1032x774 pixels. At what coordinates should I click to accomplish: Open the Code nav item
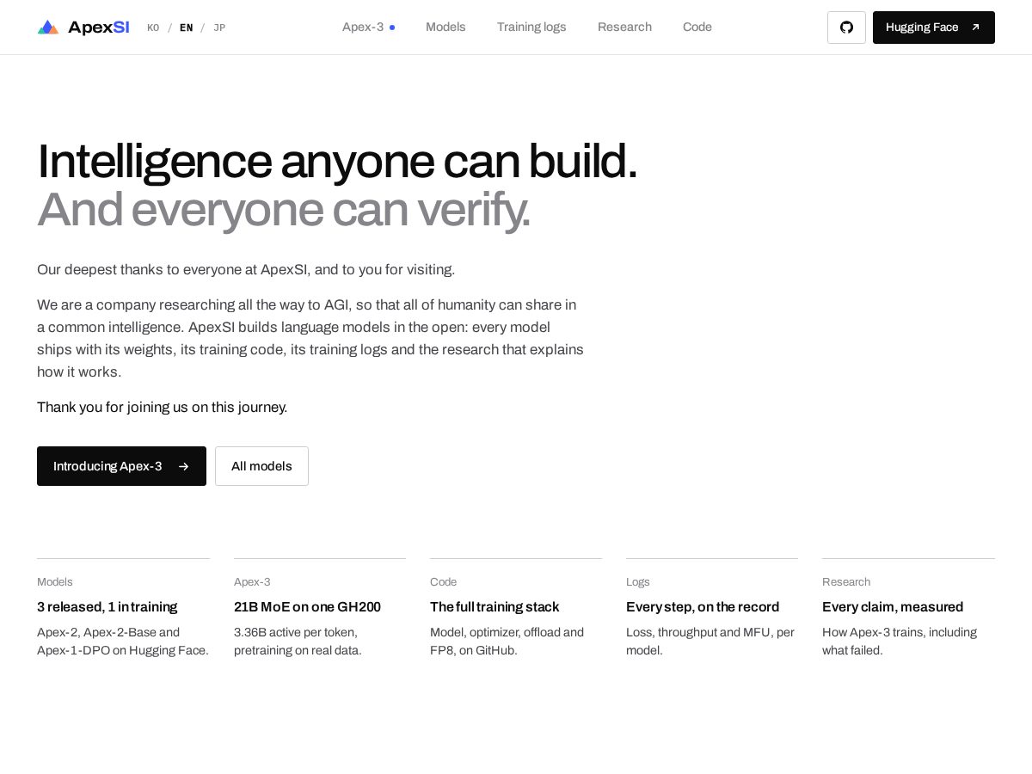click(x=697, y=28)
